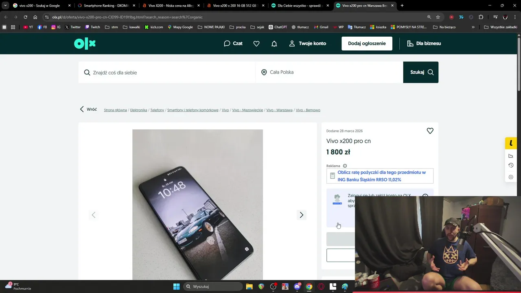Open Twitter bookmark
Image resolution: width=521 pixels, height=293 pixels.
tap(73, 27)
